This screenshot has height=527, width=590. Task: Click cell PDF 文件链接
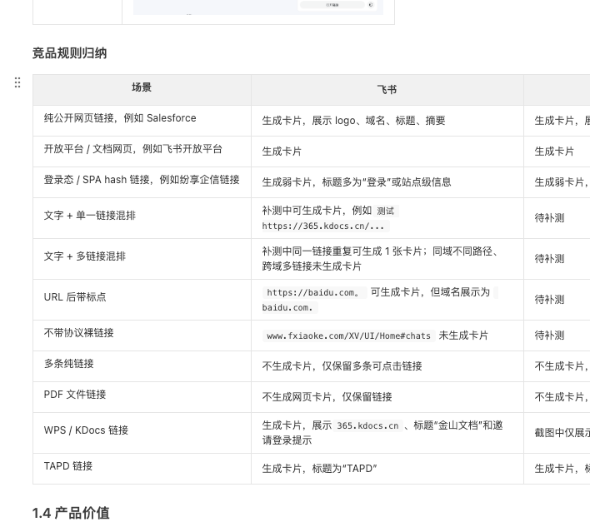click(x=142, y=397)
